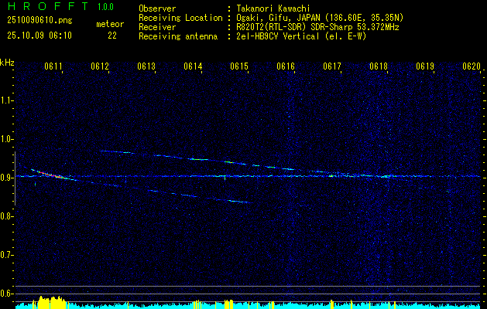
Task: Click time marker 0619
Action: click(425, 66)
